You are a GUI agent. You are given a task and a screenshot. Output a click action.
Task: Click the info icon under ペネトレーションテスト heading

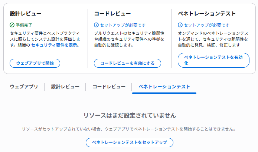[180, 25]
